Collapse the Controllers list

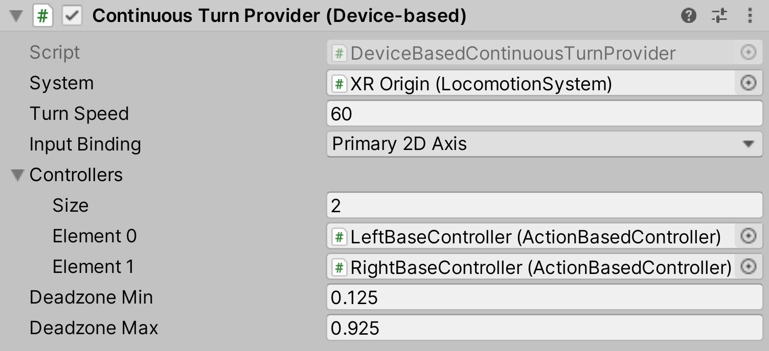coord(18,175)
